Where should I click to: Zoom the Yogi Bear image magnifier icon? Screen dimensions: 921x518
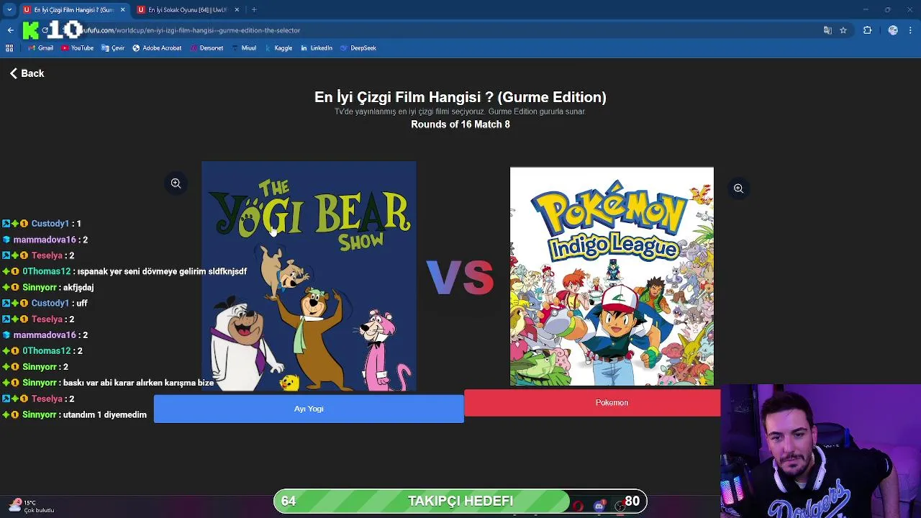pyautogui.click(x=176, y=183)
